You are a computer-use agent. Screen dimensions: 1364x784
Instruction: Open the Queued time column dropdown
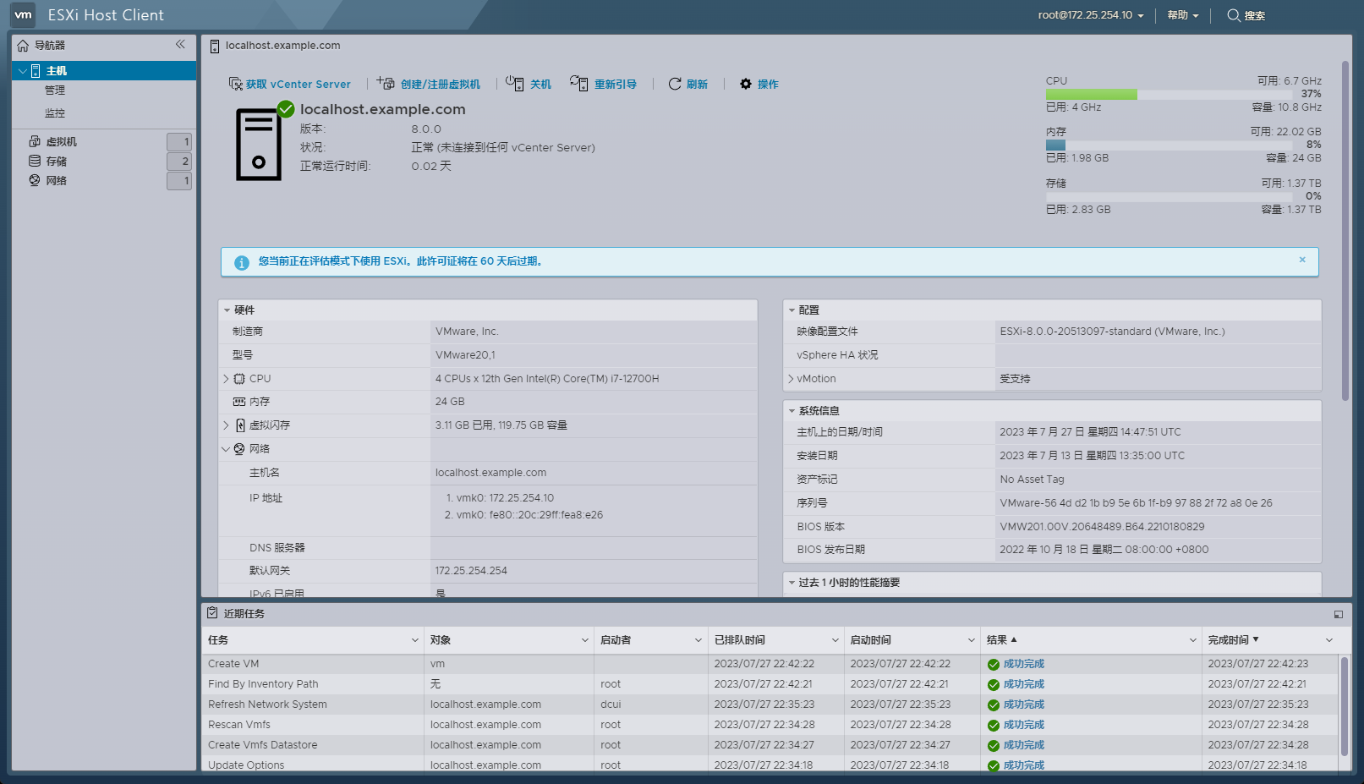835,640
